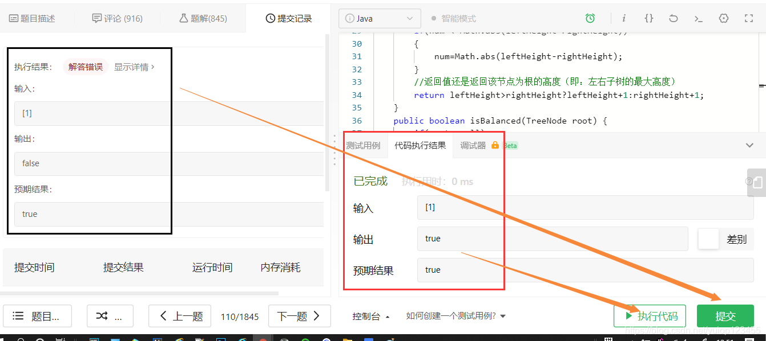Toggle the 差别 diff switch
This screenshot has height=341, width=766.
[x=708, y=239]
